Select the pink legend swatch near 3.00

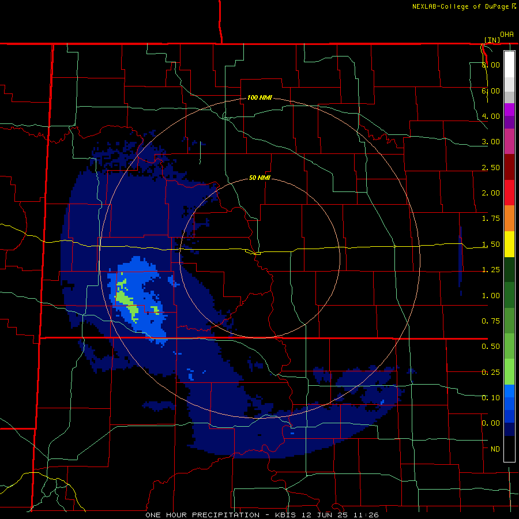point(509,141)
